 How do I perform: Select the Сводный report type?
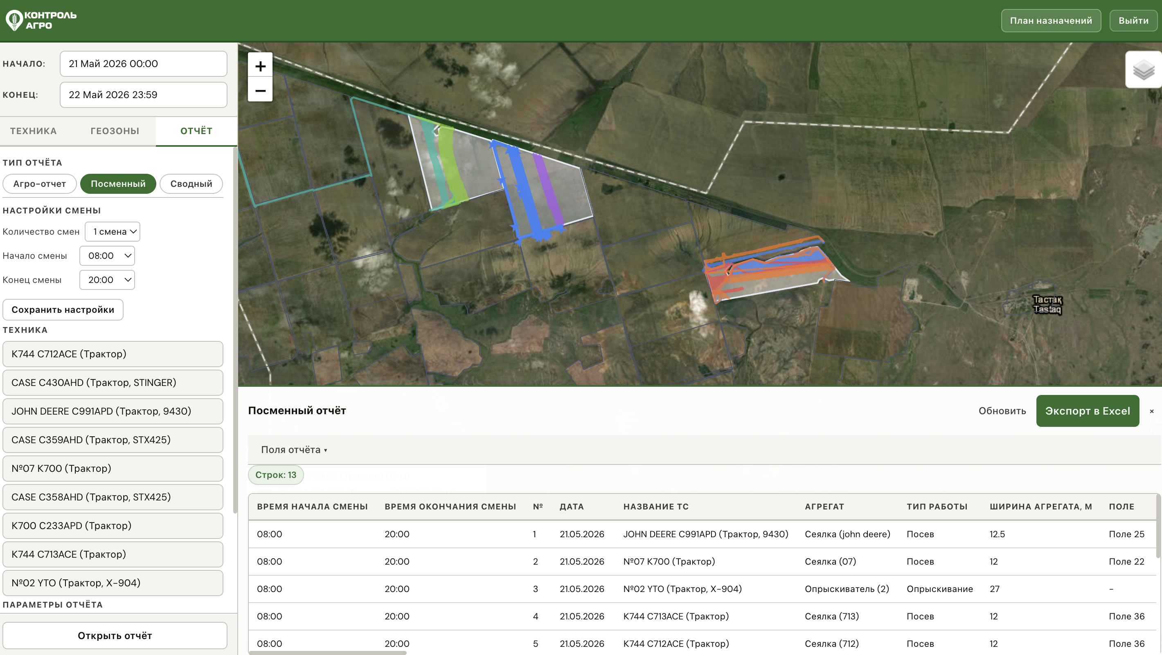[x=191, y=184]
